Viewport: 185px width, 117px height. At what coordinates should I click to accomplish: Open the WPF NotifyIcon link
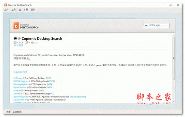21,81
